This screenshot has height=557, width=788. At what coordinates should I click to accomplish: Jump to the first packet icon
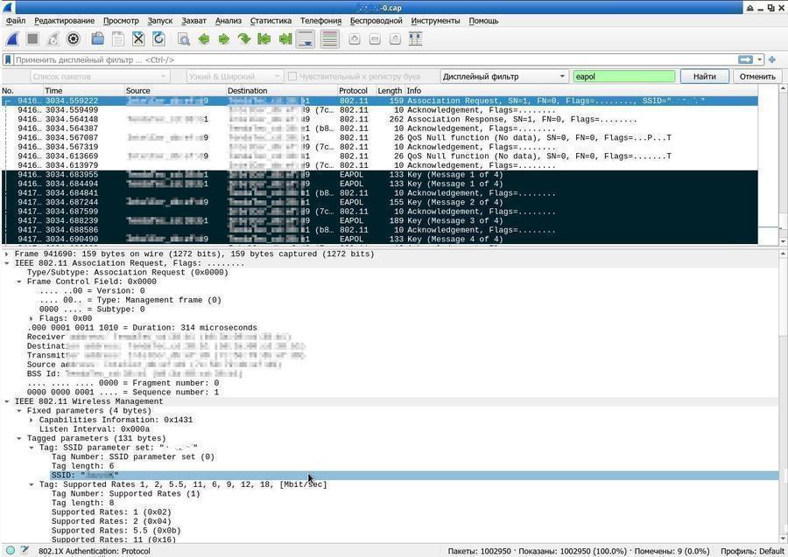click(x=264, y=39)
